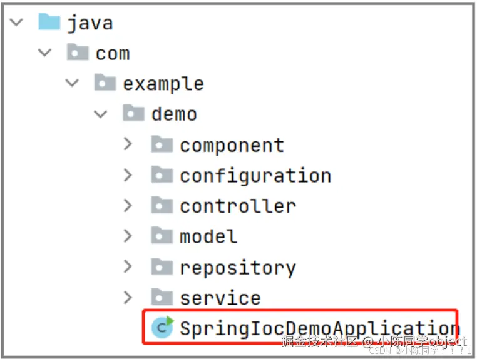Collapse the com package chevron

click(x=45, y=53)
